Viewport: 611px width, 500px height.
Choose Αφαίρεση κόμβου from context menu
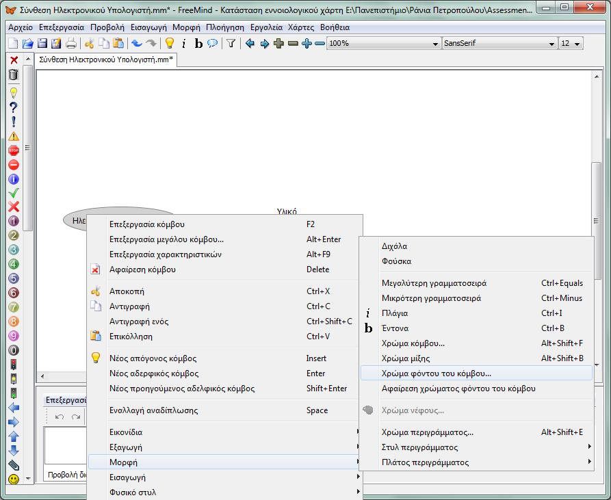pos(223,269)
